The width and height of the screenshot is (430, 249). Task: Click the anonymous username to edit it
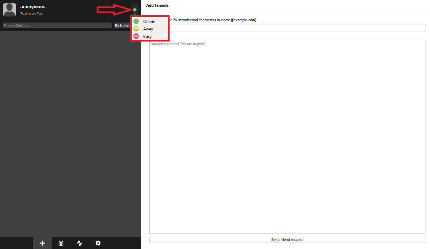(x=33, y=7)
